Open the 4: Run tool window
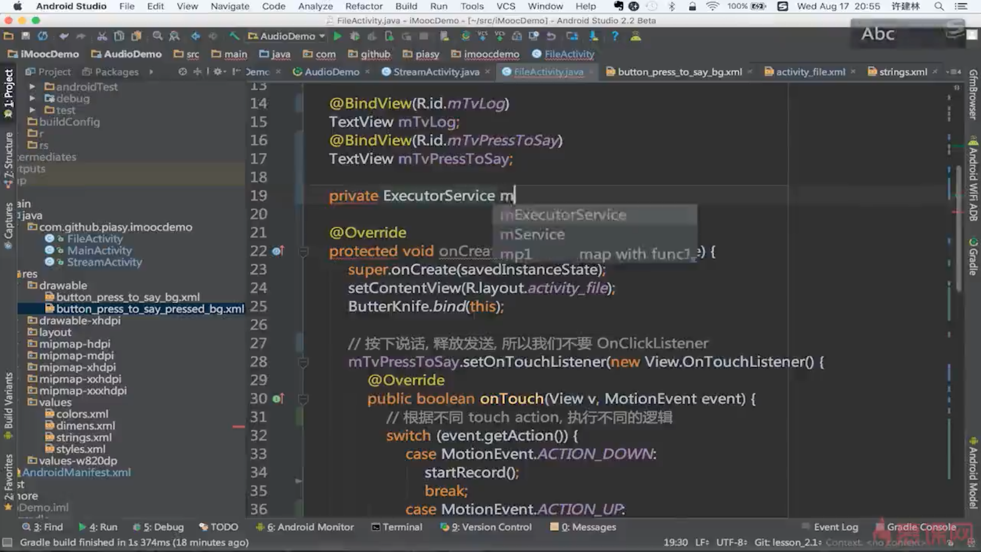This screenshot has height=552, width=981. [98, 527]
